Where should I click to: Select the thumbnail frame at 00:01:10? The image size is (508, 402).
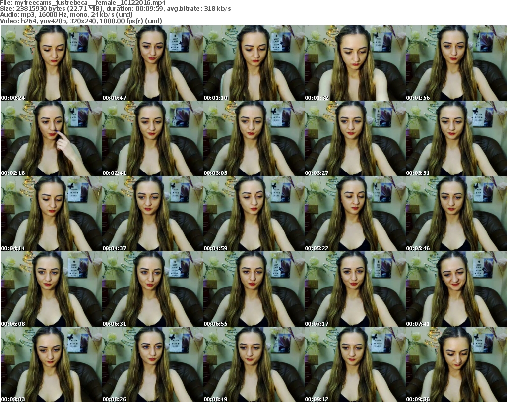[254, 63]
